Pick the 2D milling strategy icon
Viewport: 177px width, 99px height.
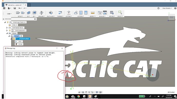(x=28, y=13)
